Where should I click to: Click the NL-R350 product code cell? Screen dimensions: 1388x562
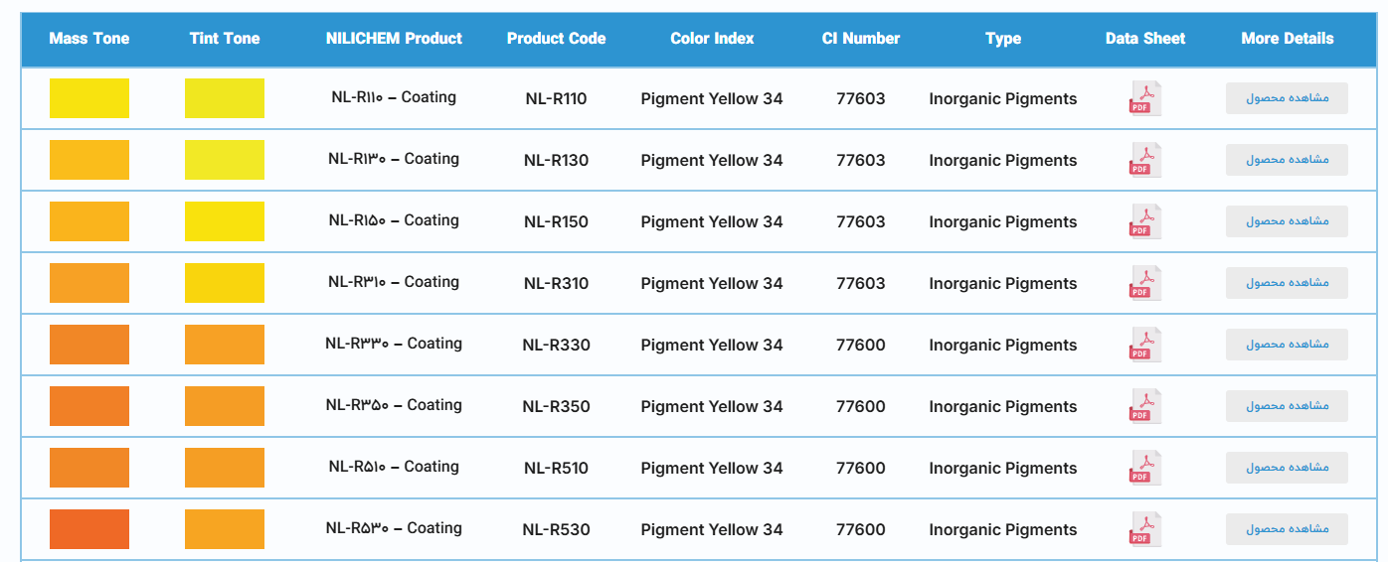(556, 406)
